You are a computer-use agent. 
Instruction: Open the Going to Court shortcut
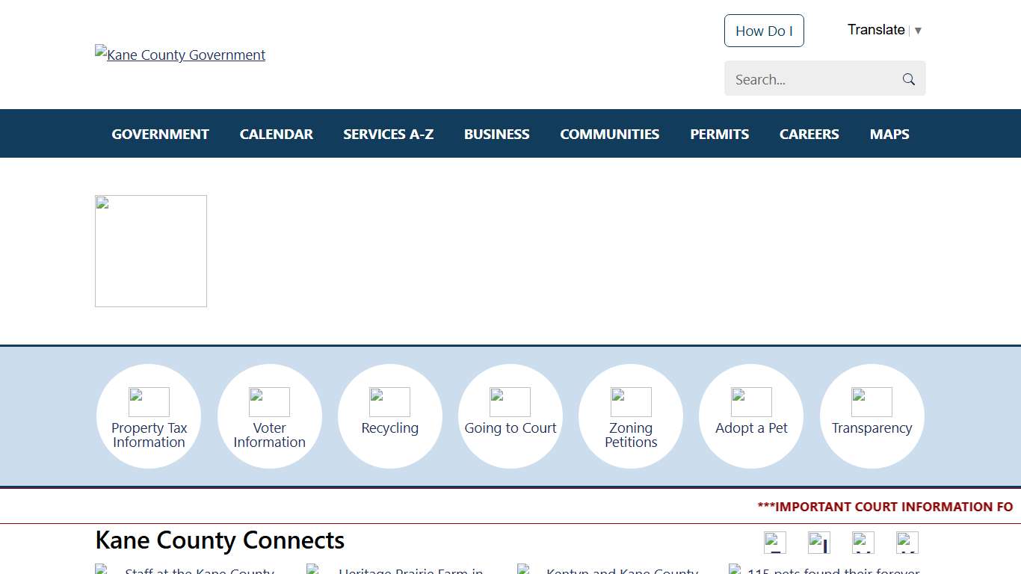tap(510, 416)
